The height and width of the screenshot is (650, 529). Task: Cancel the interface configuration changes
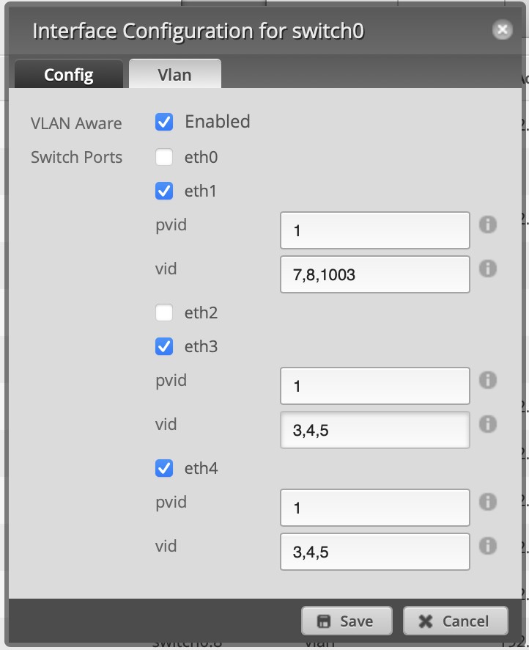455,621
